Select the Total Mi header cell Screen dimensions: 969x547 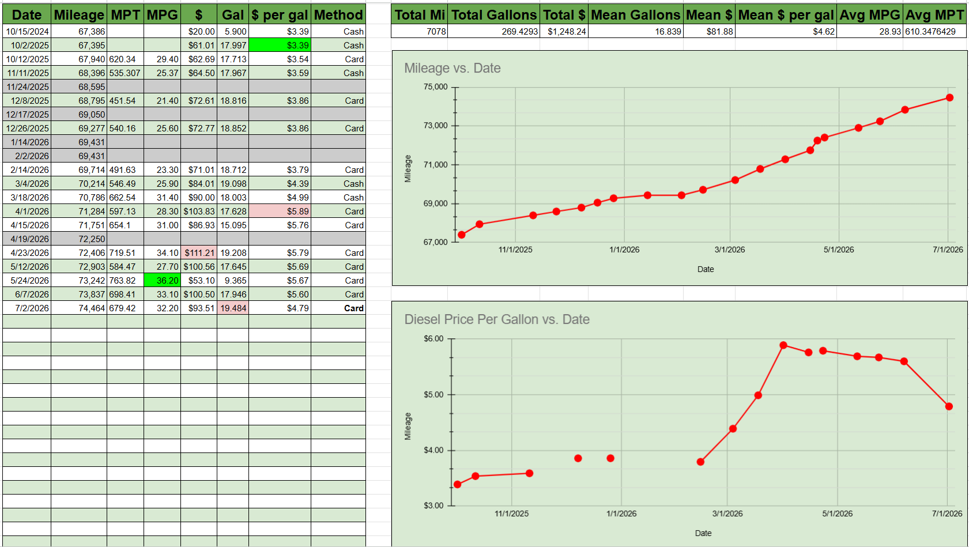420,15
